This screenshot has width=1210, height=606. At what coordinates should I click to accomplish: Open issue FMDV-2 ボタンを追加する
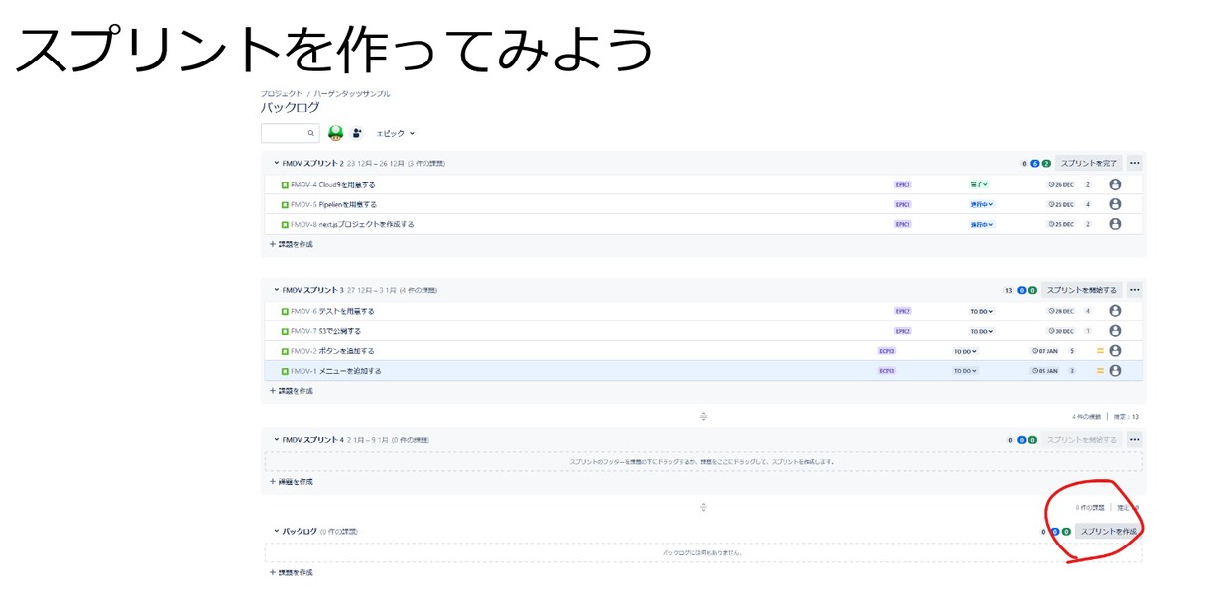coord(332,351)
